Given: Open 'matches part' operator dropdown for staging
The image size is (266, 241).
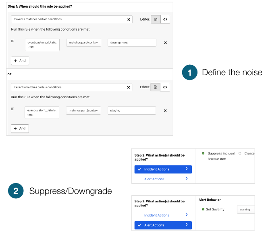Looking at the screenshot, I should tap(83, 111).
